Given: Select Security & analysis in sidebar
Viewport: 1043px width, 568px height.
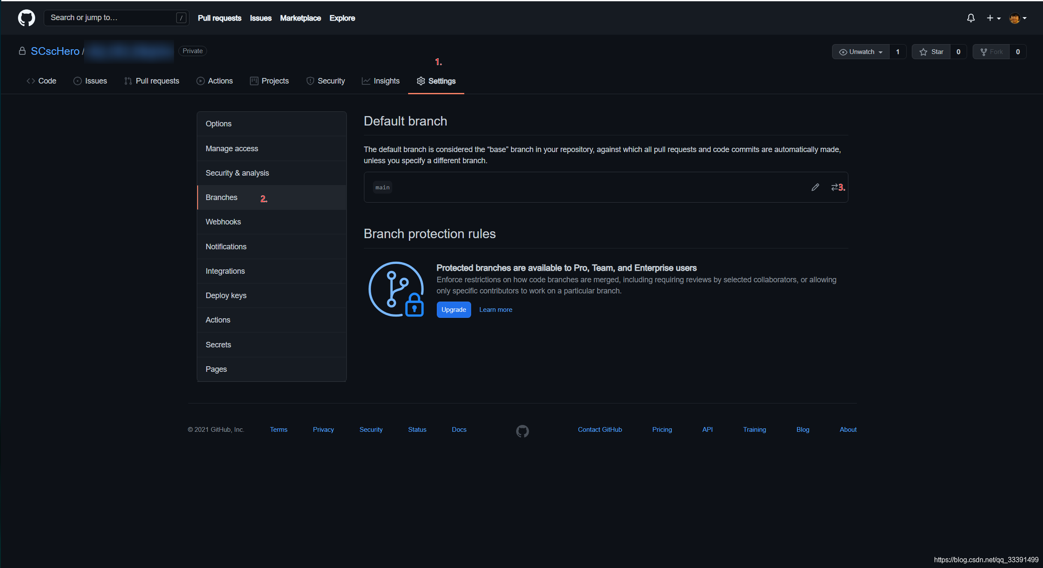Looking at the screenshot, I should (272, 173).
